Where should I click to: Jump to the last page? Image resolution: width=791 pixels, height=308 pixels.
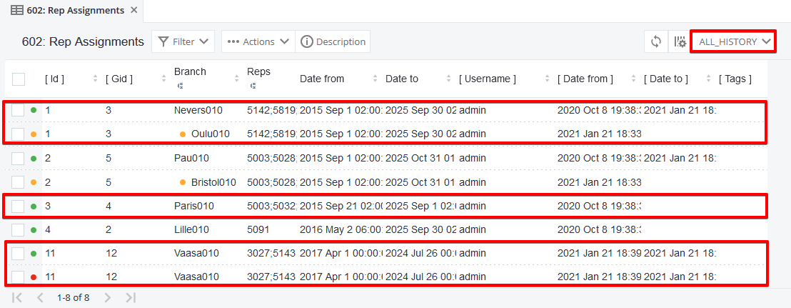pyautogui.click(x=130, y=297)
